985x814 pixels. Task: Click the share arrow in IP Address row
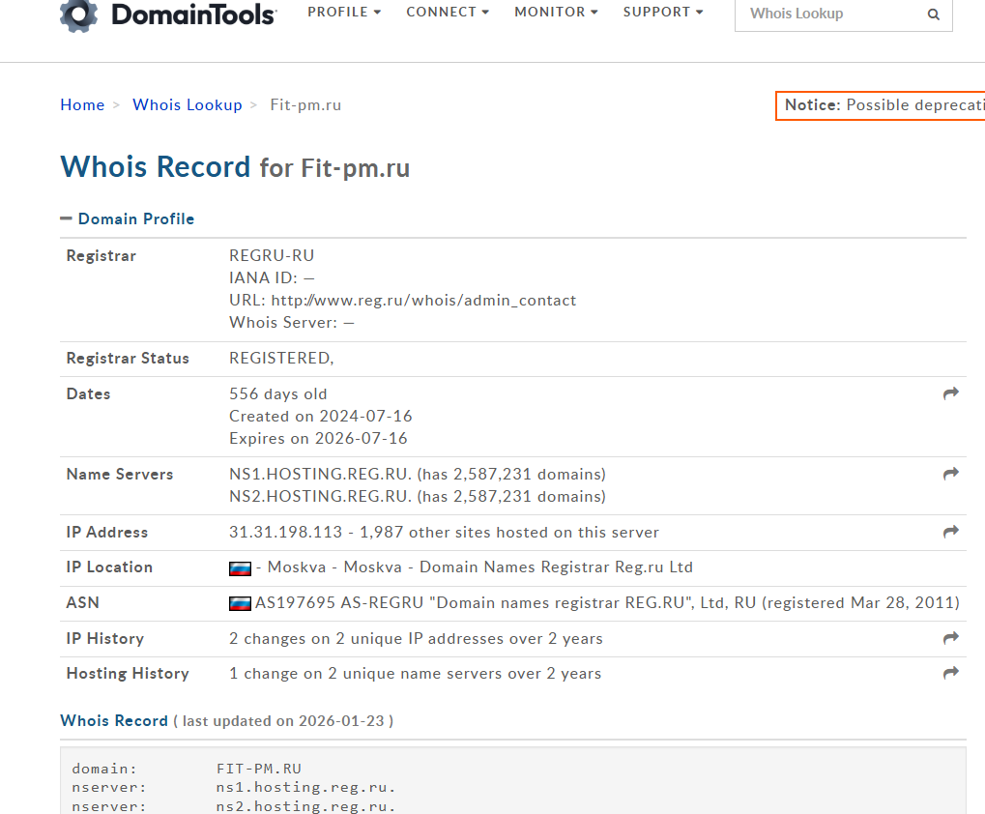pos(951,532)
